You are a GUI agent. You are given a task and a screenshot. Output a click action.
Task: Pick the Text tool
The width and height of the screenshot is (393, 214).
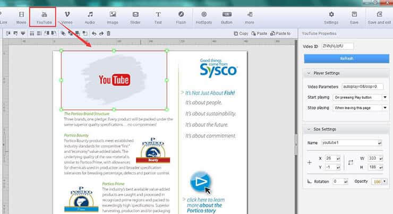(158, 18)
